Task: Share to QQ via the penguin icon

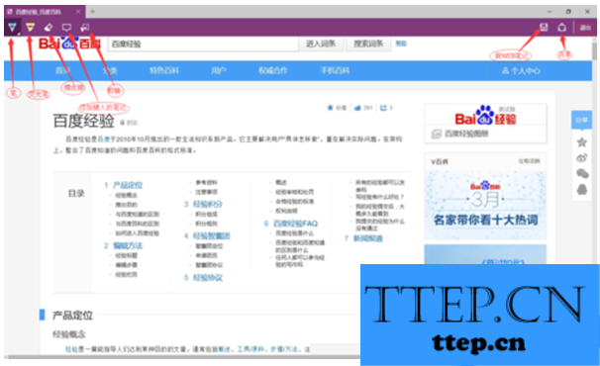Action: click(x=582, y=189)
